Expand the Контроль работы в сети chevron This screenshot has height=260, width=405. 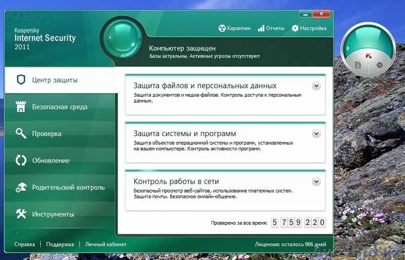(316, 182)
